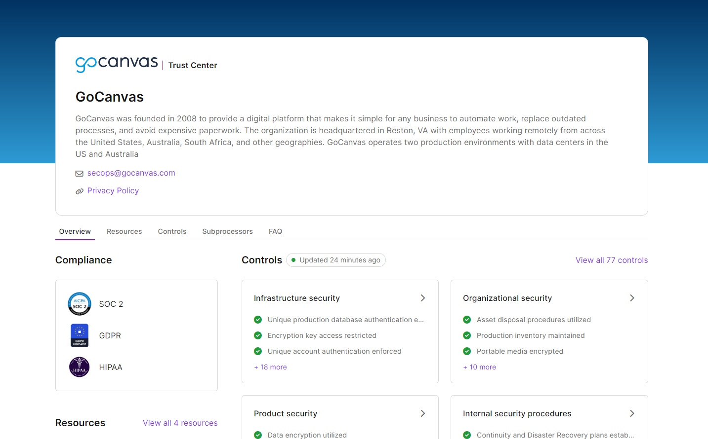708x439 pixels.
Task: Click green check next to Production inventory maintained
Action: (467, 335)
